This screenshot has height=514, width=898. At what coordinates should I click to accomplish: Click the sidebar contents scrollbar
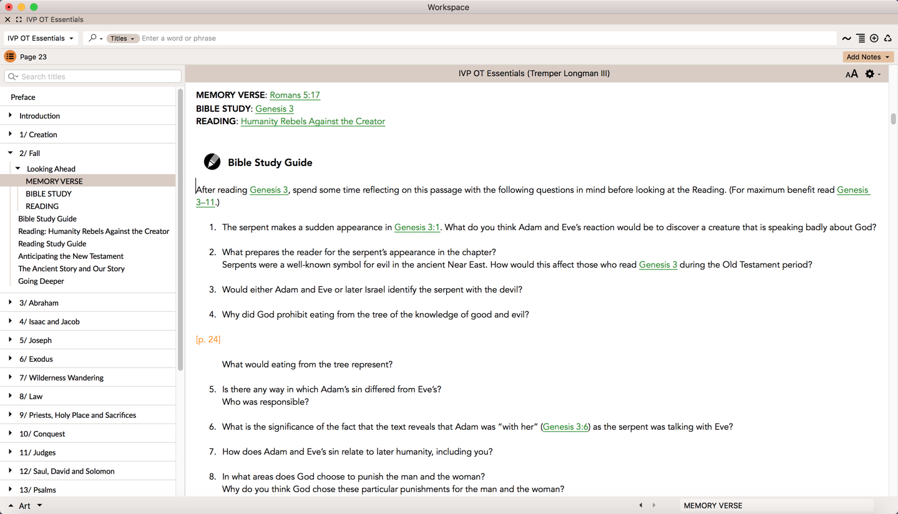180,230
